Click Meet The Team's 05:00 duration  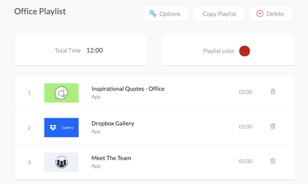tap(245, 161)
